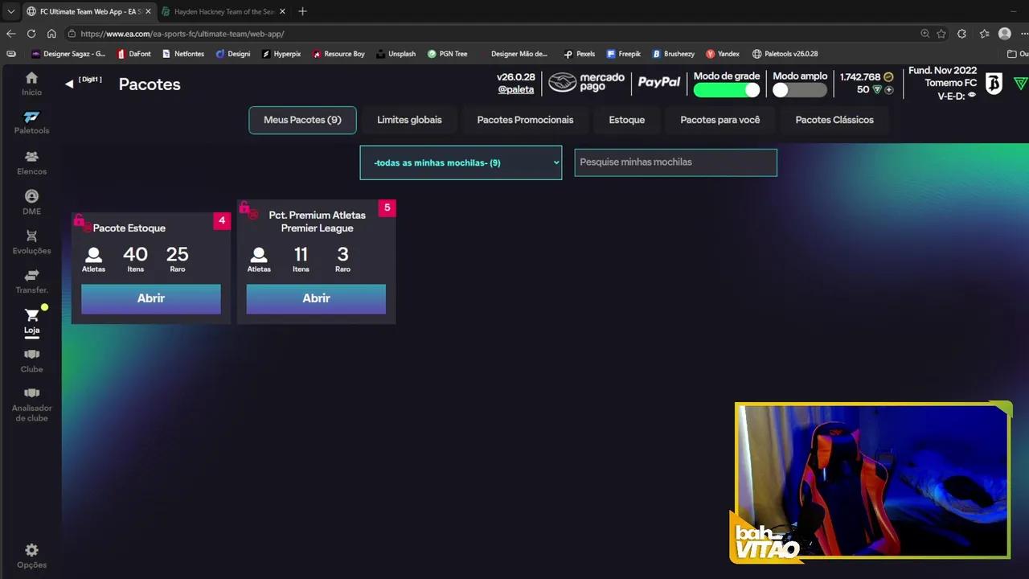The image size is (1029, 579).
Task: Enable Modo amplo toggle
Action: pos(798,90)
